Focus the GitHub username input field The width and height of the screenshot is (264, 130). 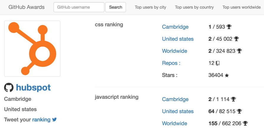click(79, 7)
